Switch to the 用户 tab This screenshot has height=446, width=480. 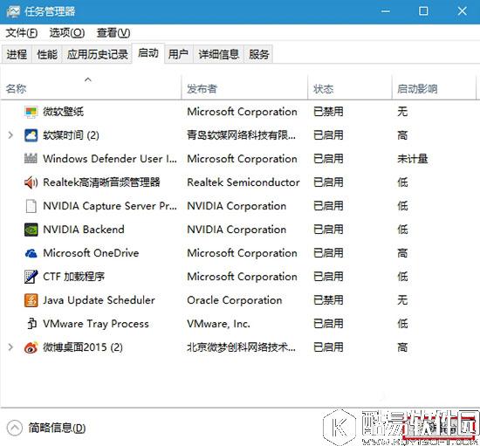point(178,54)
